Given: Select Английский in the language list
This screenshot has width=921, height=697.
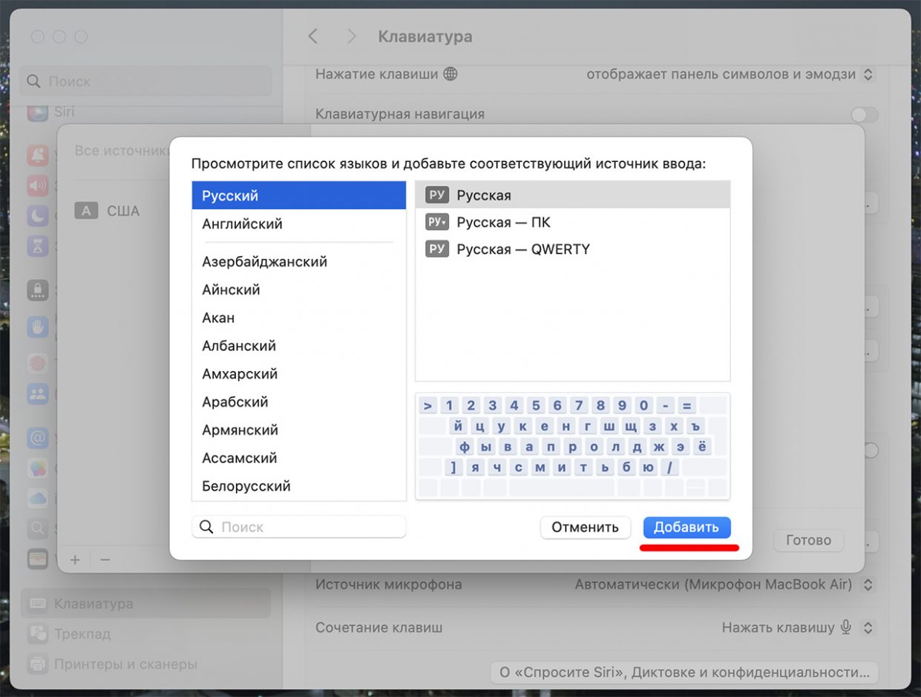Looking at the screenshot, I should [x=242, y=223].
